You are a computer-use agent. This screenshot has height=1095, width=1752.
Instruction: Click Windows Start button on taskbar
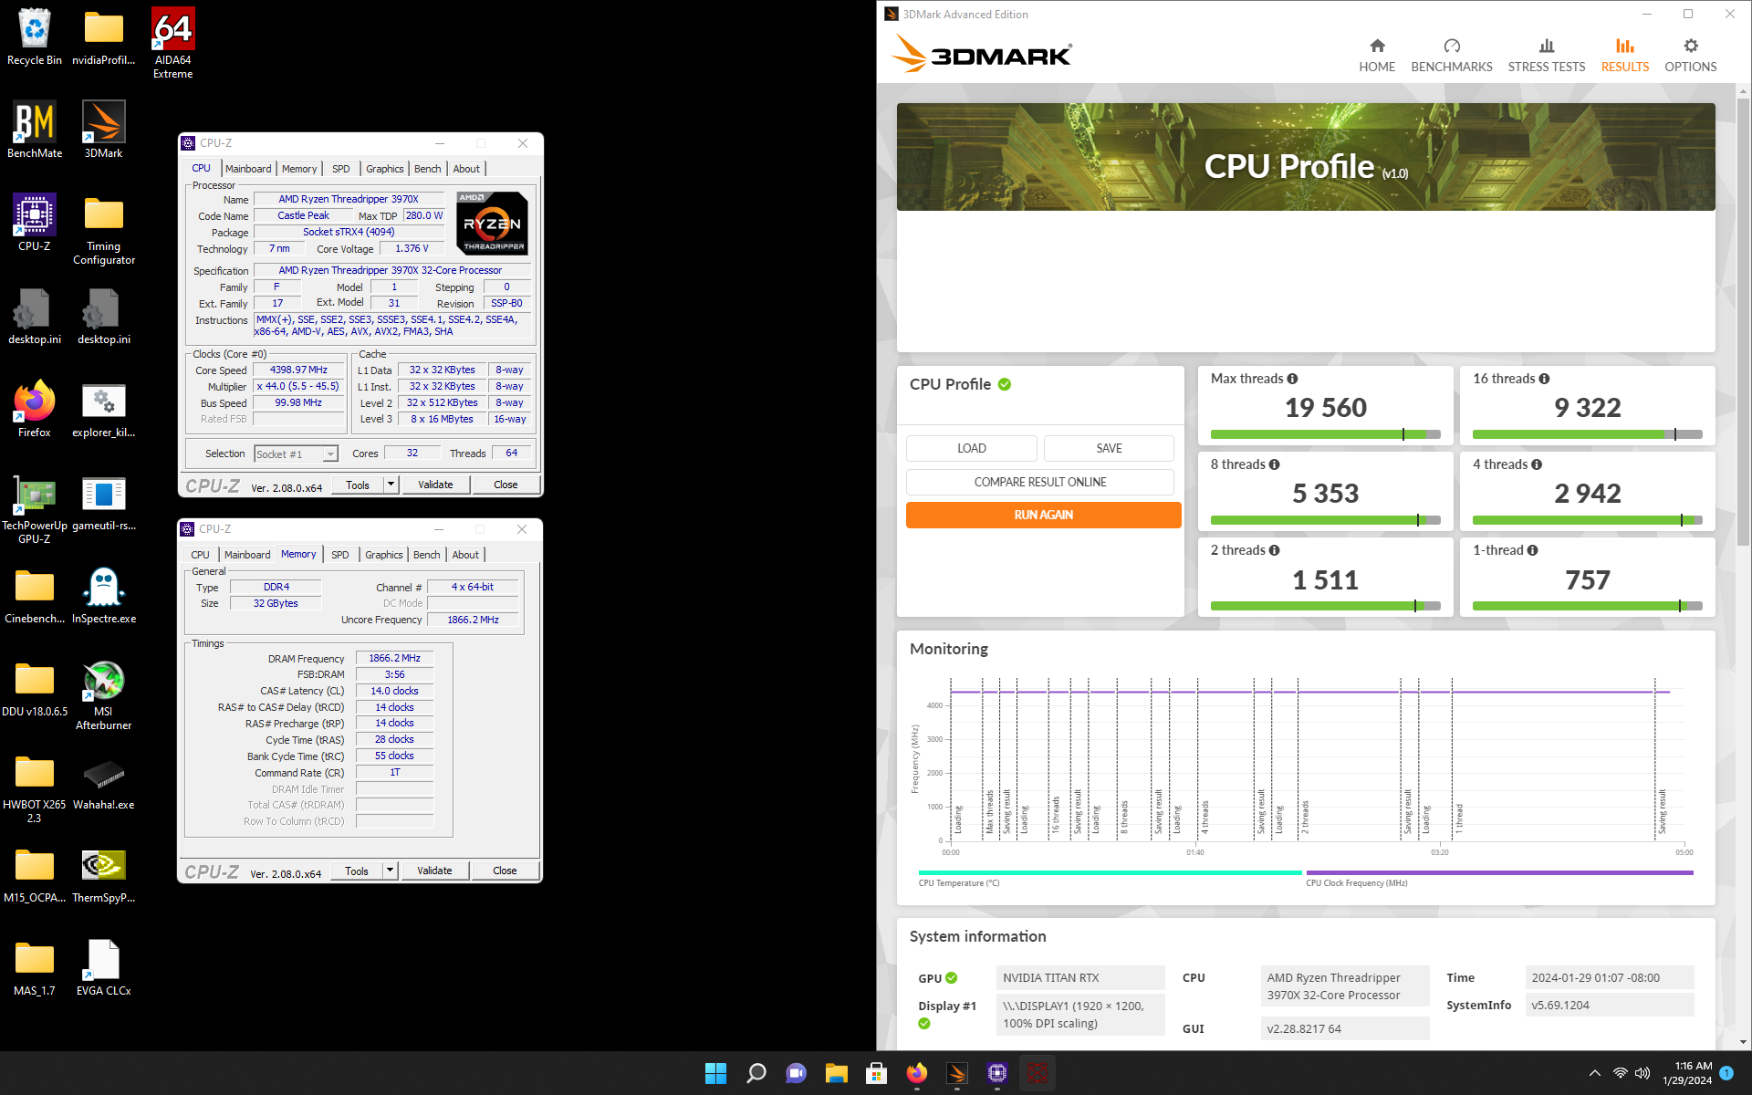(x=715, y=1073)
